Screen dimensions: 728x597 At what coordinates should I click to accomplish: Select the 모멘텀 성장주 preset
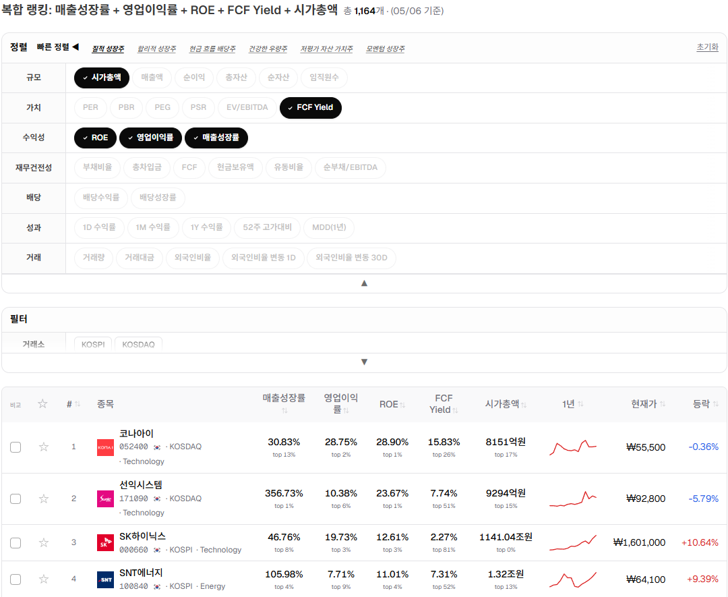tap(386, 49)
